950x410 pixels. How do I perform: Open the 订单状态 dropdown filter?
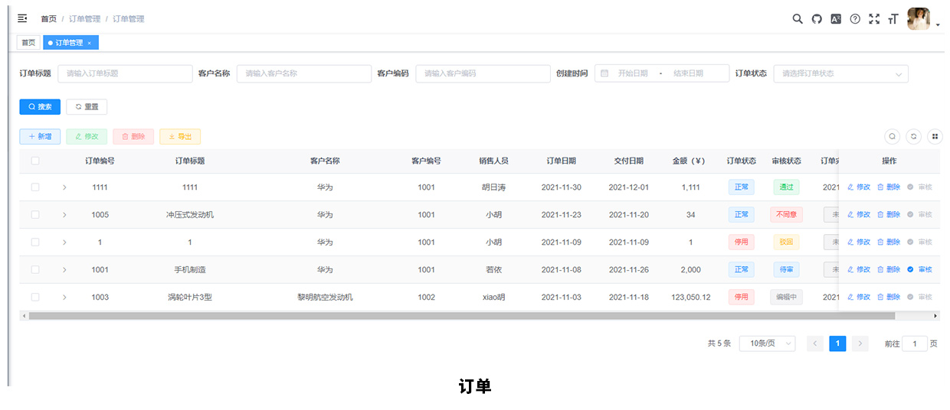(840, 73)
